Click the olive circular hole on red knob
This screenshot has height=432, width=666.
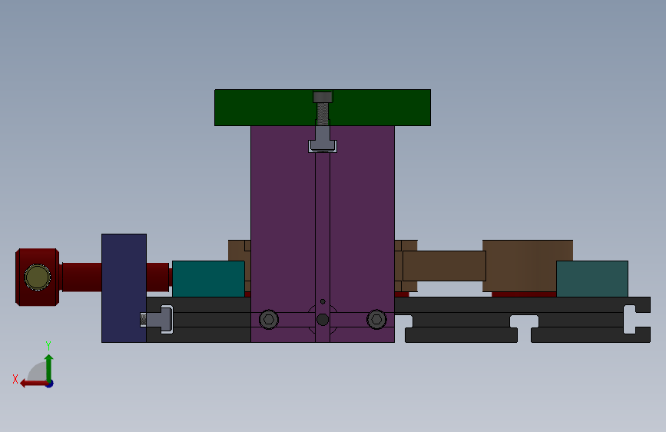[38, 277]
